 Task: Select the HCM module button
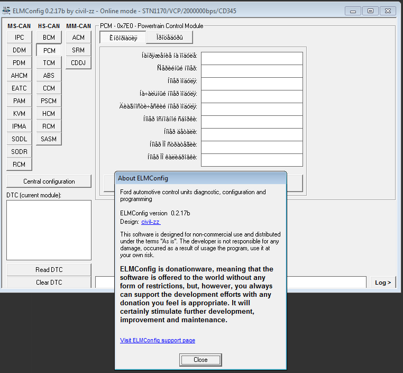coord(49,113)
